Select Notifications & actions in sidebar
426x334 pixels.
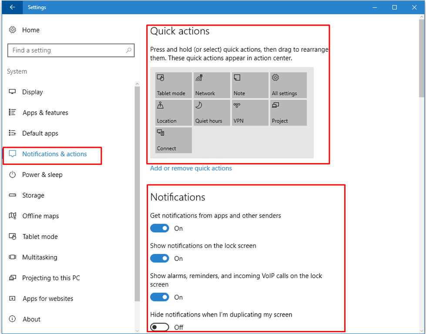click(x=54, y=154)
